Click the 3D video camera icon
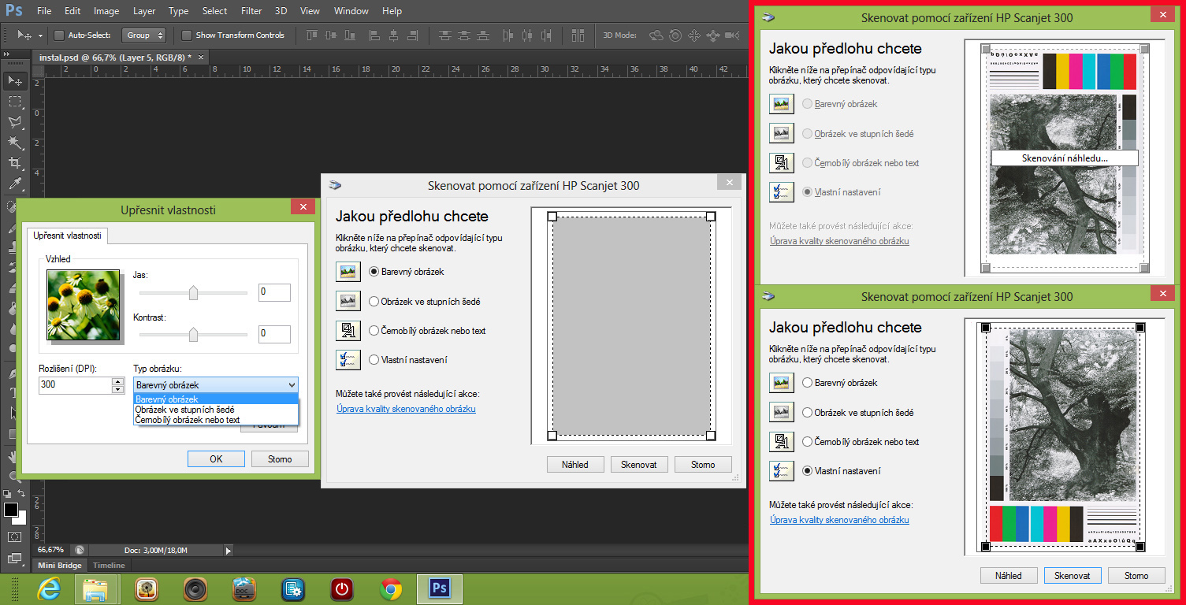The height and width of the screenshot is (605, 1186). pyautogui.click(x=733, y=35)
